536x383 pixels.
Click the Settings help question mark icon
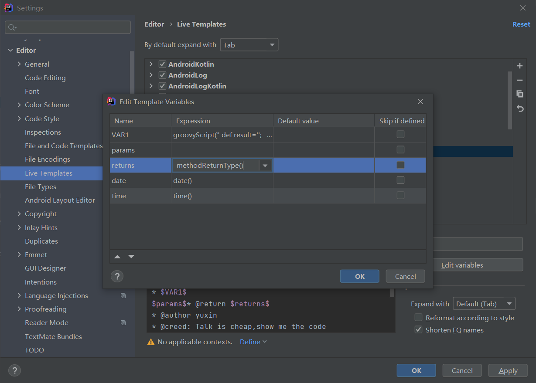coord(14,371)
